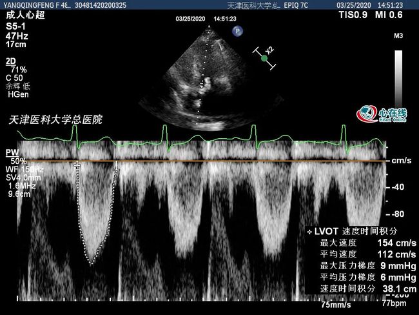Image resolution: width=419 pixels, height=315 pixels.
Task: Click the green x2 zoom scale indicator
Action: click(264, 58)
